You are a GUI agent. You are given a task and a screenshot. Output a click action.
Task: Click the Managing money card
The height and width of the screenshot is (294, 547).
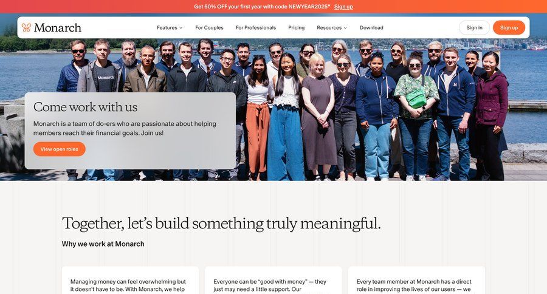[x=130, y=281]
